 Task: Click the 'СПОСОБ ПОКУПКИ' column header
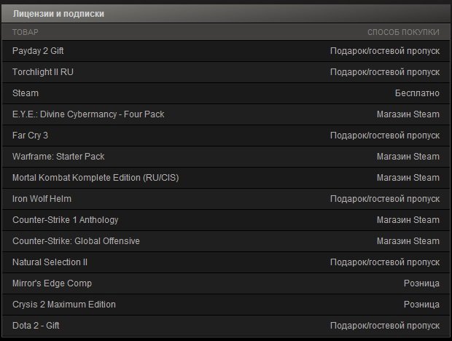click(403, 32)
